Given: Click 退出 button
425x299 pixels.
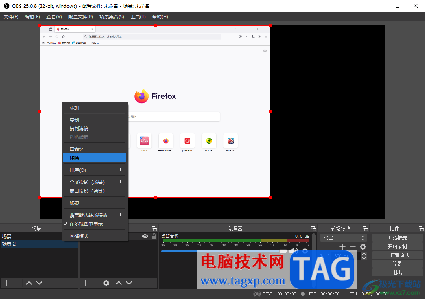Looking at the screenshot, I should tap(397, 272).
